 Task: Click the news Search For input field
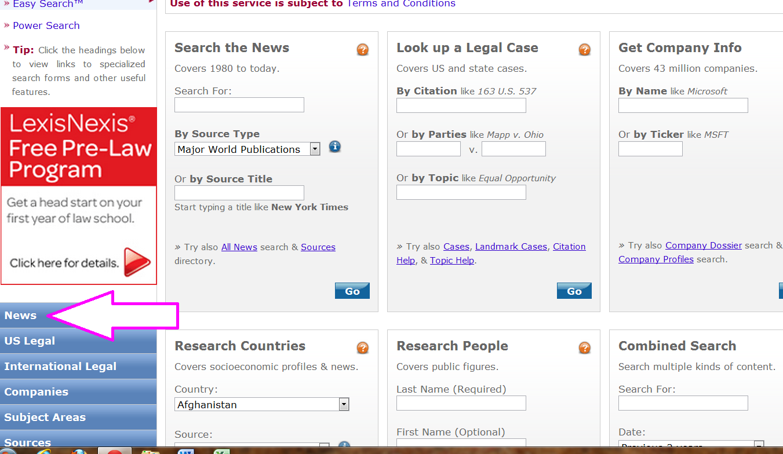[239, 105]
